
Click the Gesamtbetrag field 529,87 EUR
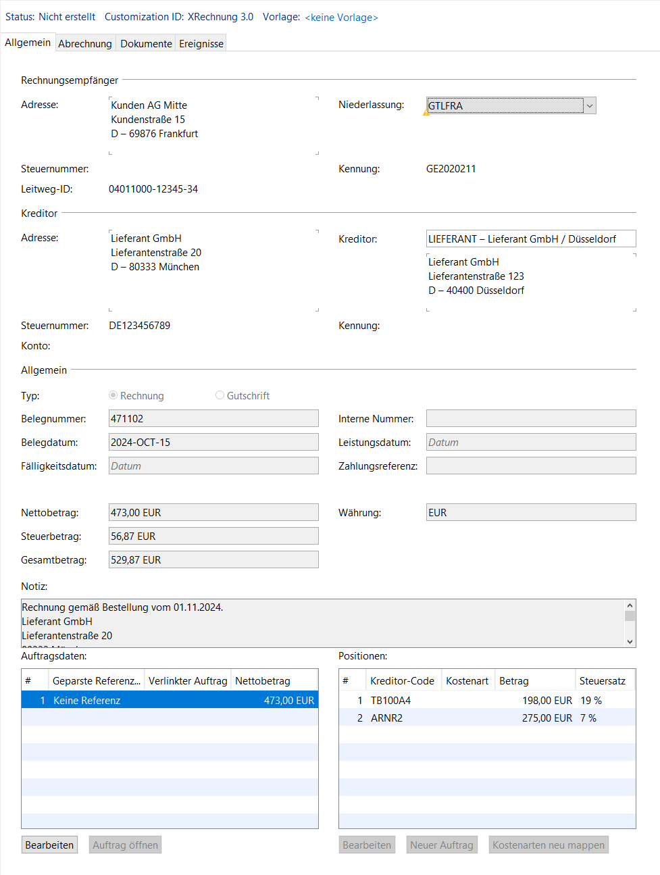tap(213, 559)
